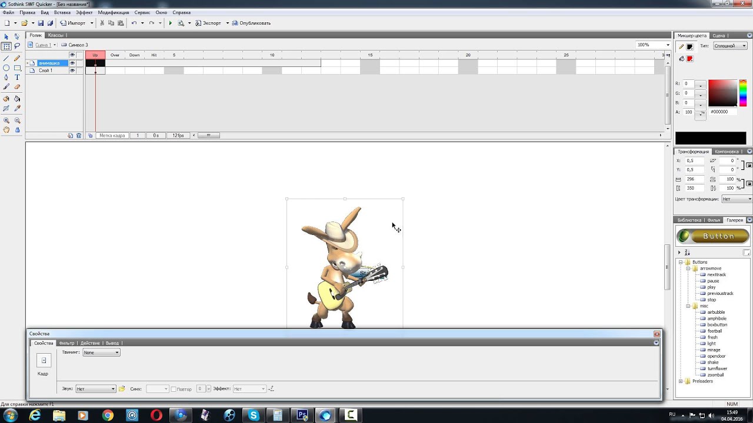Click the save file icon
The image size is (753, 423).
point(41,23)
